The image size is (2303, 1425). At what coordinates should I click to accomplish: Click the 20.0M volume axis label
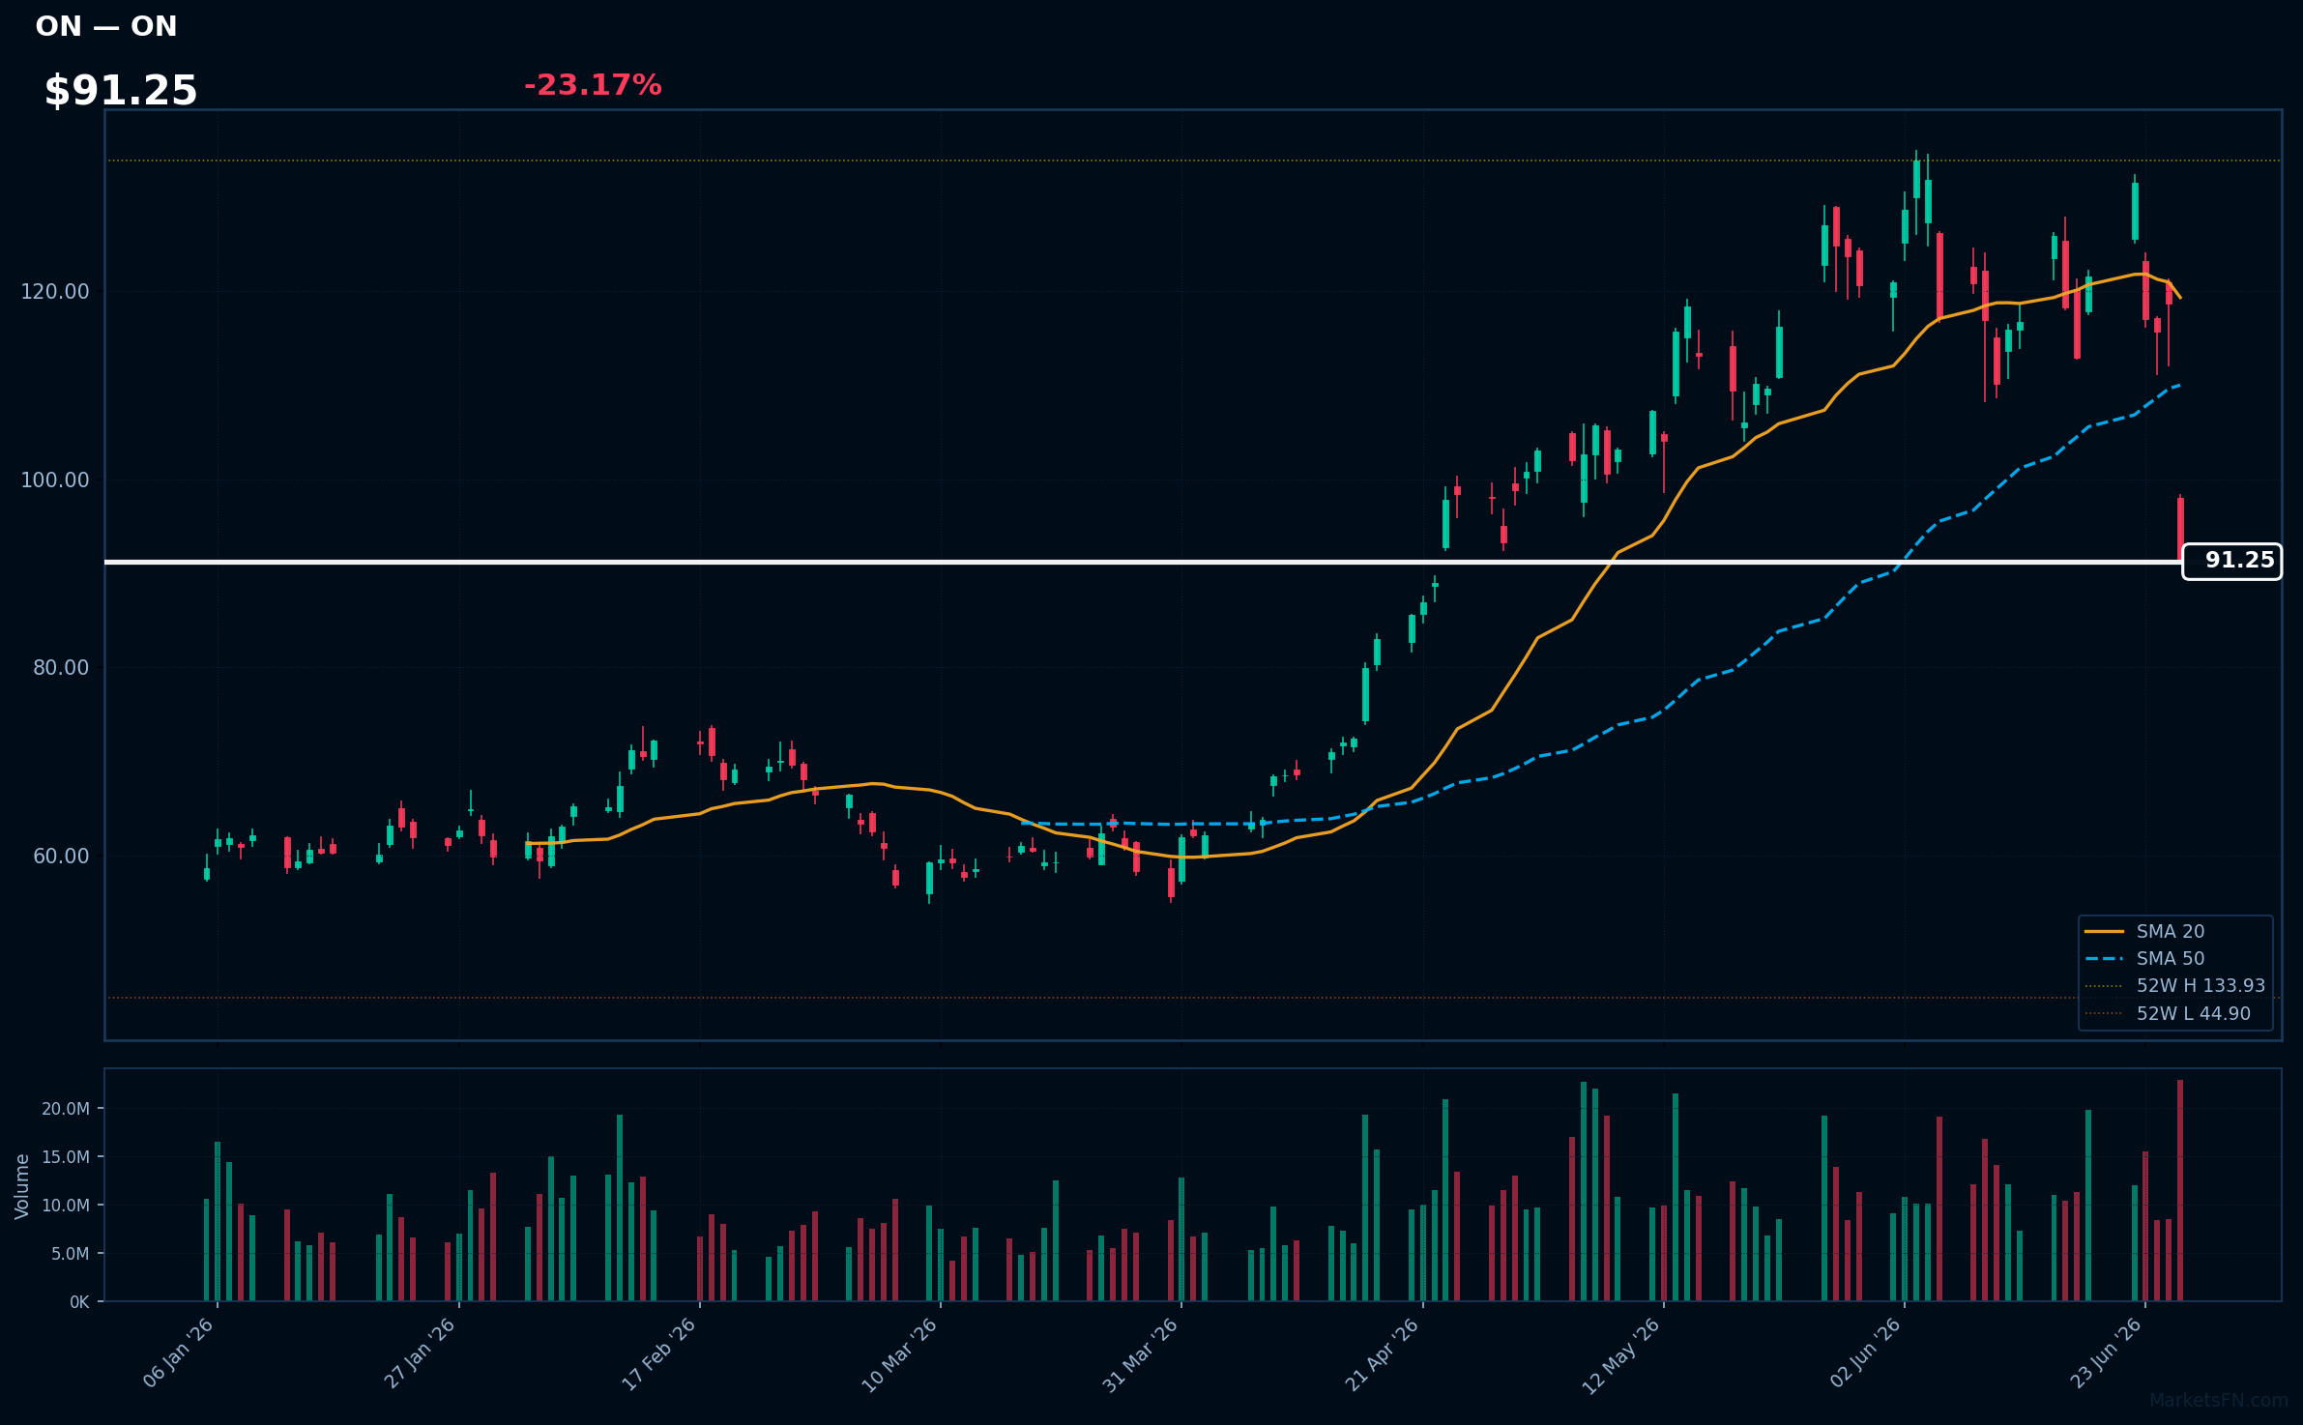[66, 1109]
